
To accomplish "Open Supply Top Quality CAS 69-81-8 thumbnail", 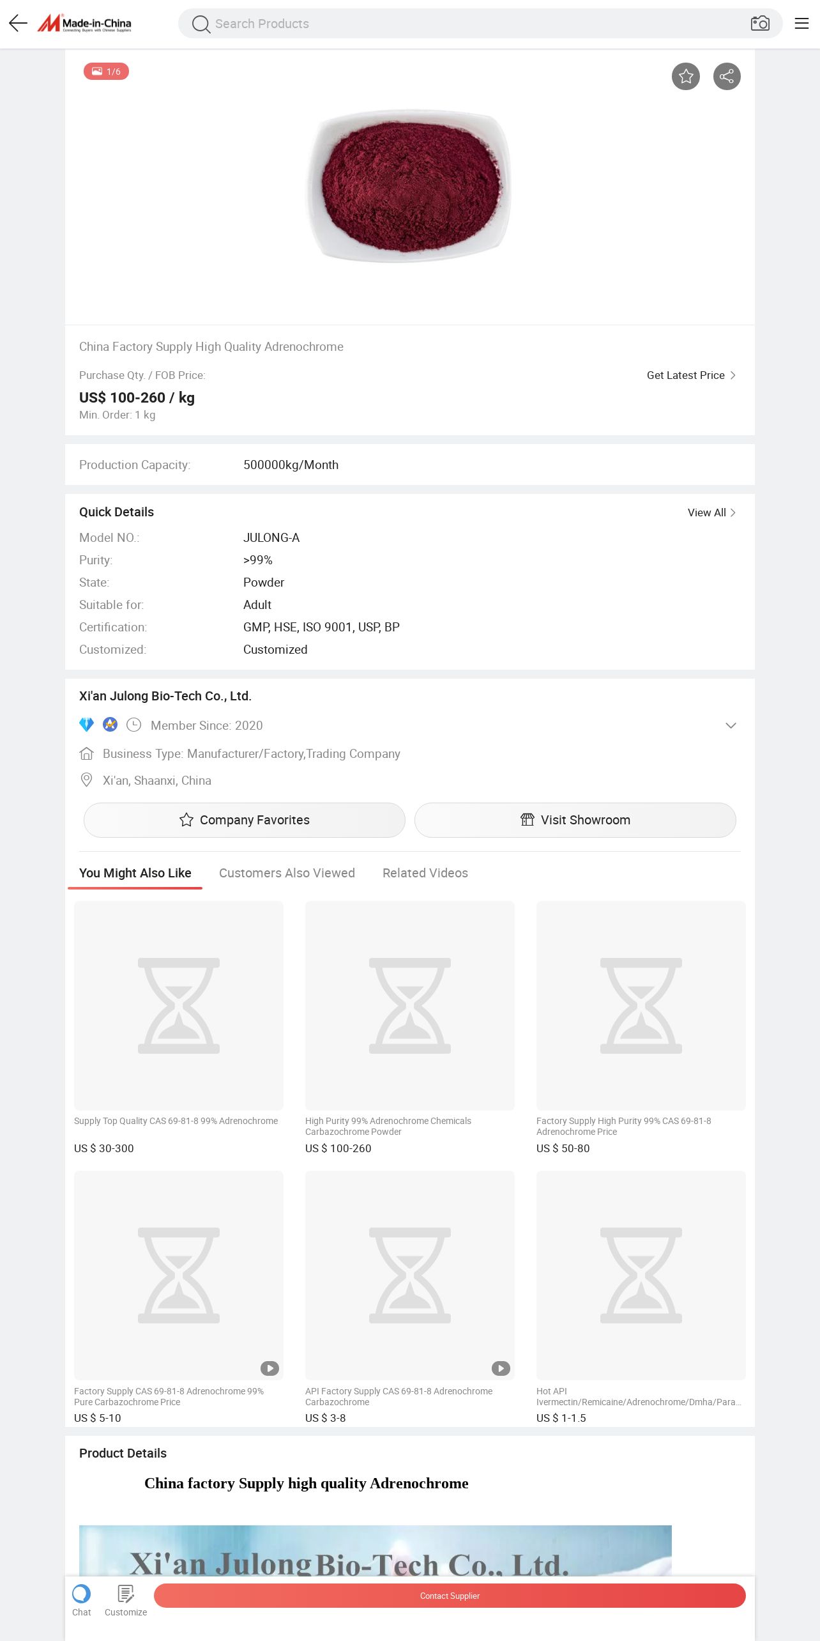I will (179, 1006).
